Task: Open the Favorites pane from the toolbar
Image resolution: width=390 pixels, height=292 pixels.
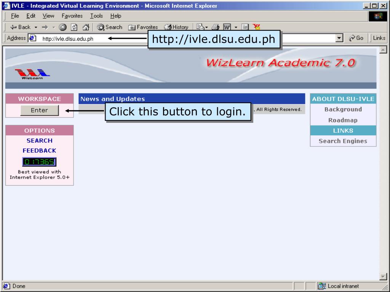Action: 143,27
